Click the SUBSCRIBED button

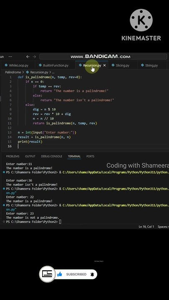76,274
